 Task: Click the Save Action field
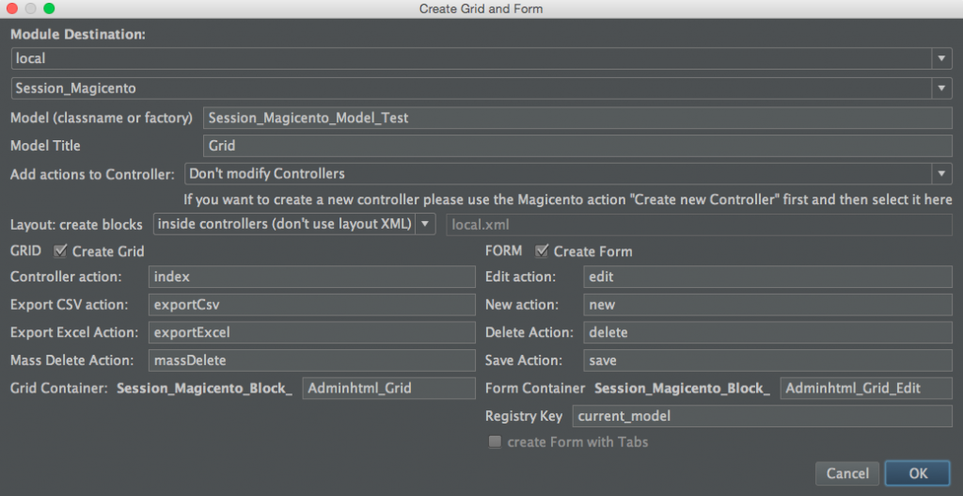tap(767, 360)
